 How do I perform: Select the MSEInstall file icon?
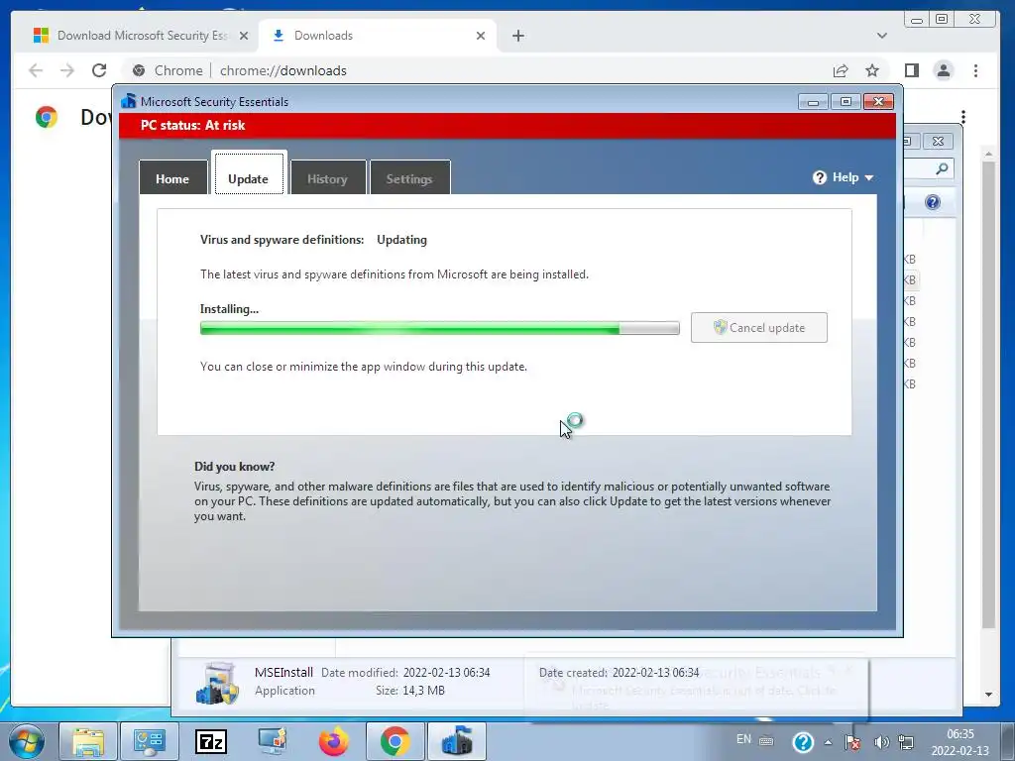217,683
